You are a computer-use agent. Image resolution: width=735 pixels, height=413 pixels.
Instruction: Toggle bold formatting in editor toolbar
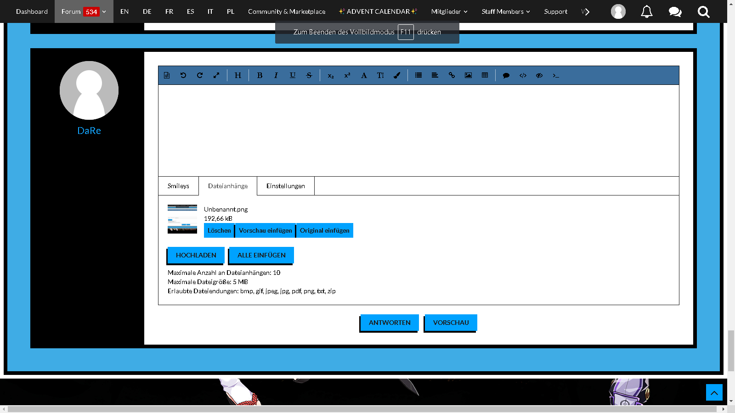[x=260, y=75]
